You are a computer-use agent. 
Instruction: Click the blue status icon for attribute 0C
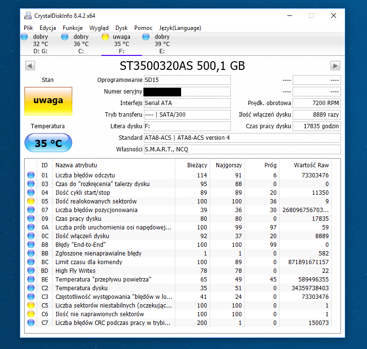31,236
